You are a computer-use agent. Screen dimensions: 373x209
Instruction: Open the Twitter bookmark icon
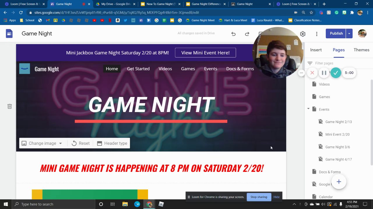tap(125, 20)
